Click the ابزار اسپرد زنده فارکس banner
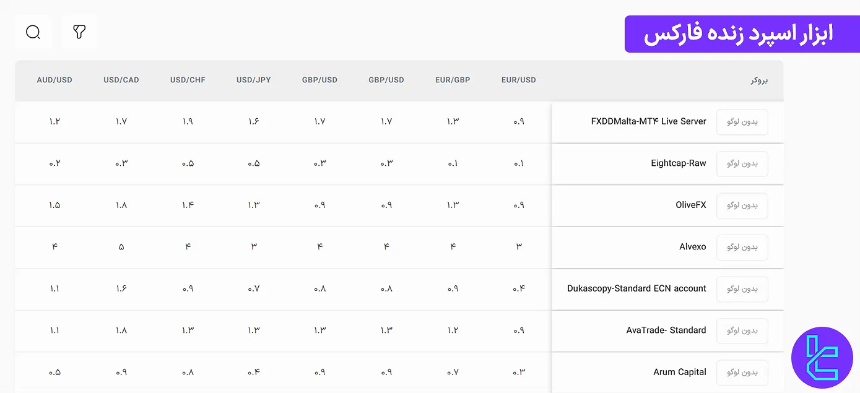This screenshot has height=393, width=860. click(742, 34)
